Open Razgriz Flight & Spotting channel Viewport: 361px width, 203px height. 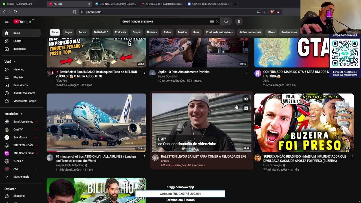click(70, 165)
